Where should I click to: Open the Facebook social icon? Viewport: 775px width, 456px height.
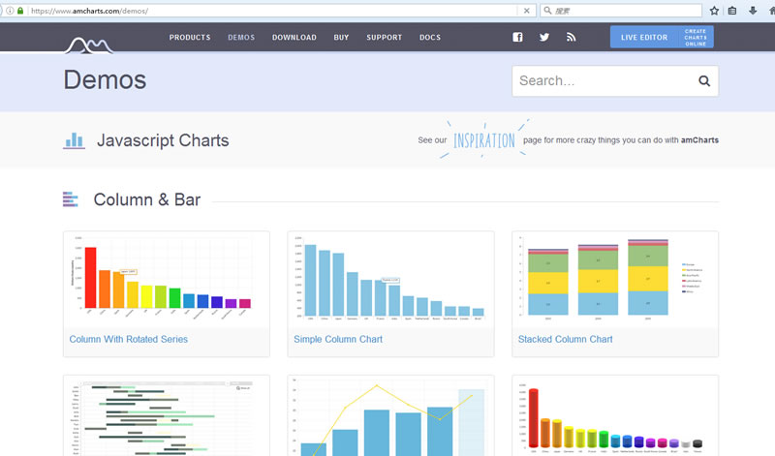(x=517, y=38)
